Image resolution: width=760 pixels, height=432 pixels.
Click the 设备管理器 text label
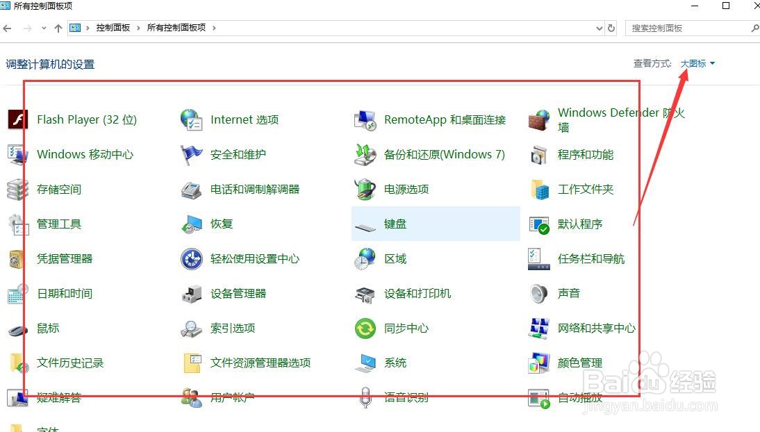(x=238, y=293)
